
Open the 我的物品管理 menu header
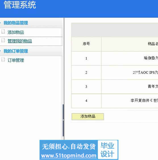pyautogui.click(x=16, y=23)
